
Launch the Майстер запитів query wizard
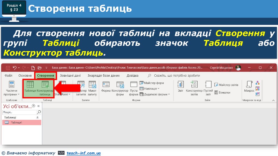coord(81,88)
